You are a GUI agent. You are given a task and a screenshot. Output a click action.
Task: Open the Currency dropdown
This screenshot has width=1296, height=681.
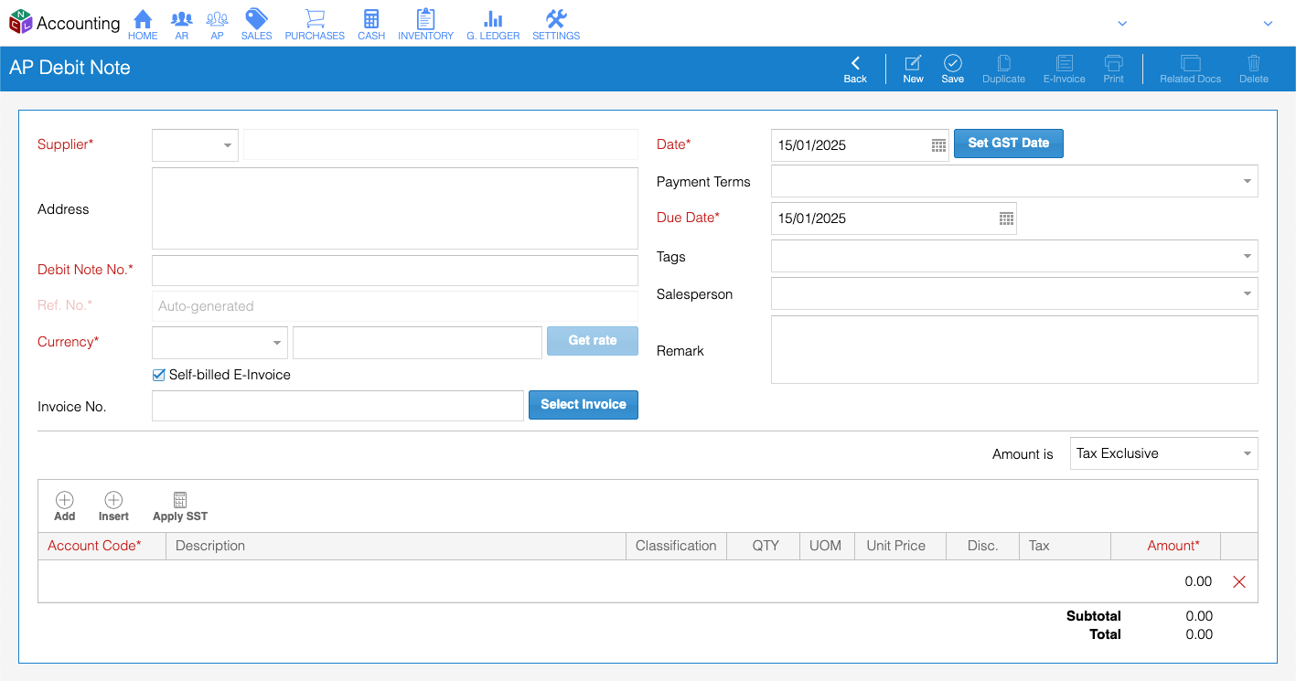tap(276, 343)
